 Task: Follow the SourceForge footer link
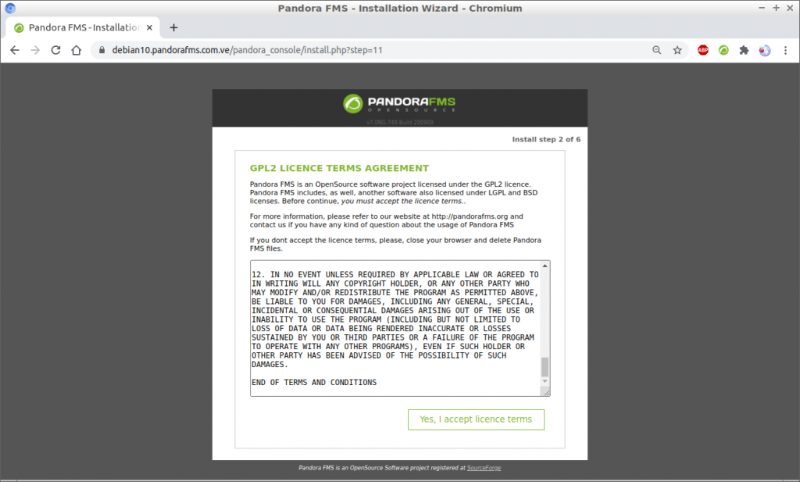pyautogui.click(x=484, y=468)
